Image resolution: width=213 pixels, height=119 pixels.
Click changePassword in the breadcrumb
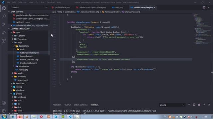click(x=132, y=12)
